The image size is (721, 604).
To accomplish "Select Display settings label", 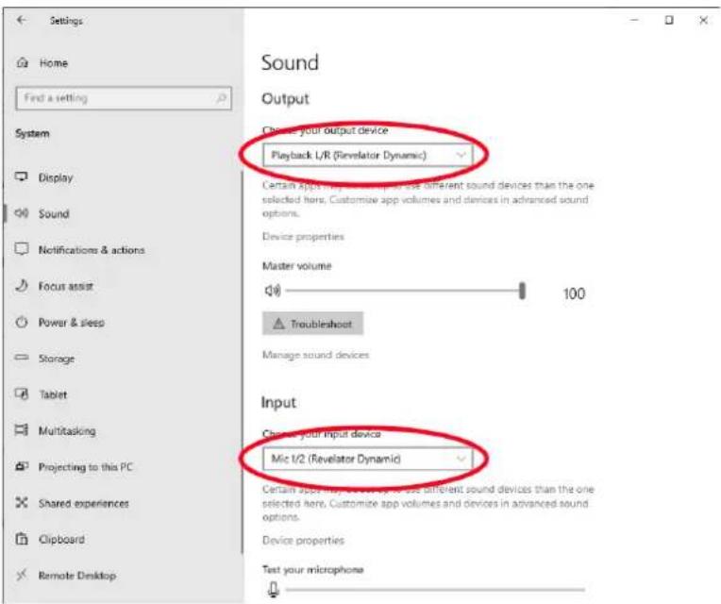I will tap(56, 177).
